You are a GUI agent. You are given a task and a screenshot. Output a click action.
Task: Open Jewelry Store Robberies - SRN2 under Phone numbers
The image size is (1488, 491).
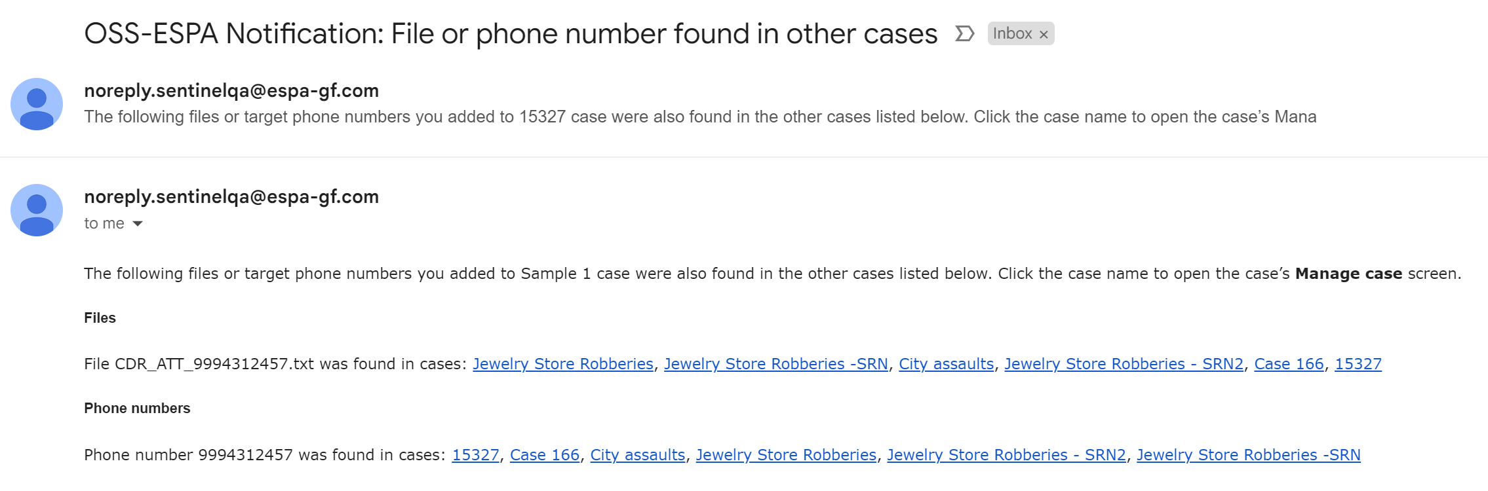tap(1006, 455)
